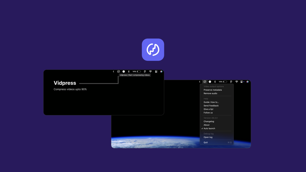Open the About menu item
306x172 pixels.
click(216, 125)
